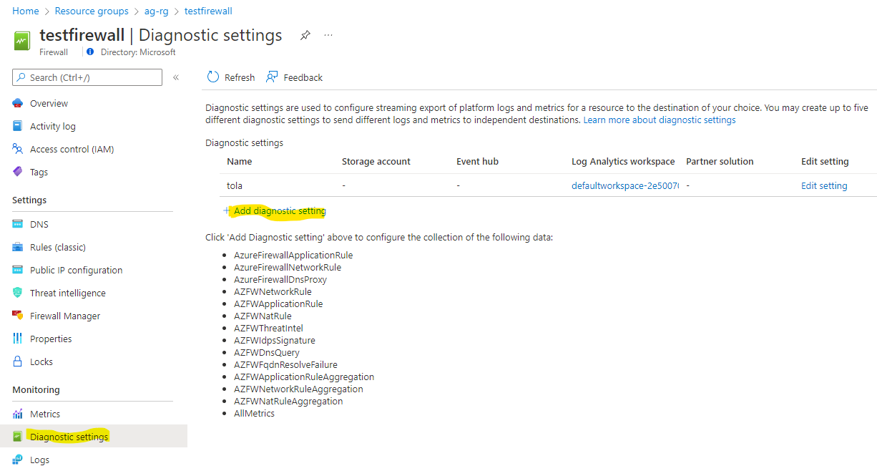The height and width of the screenshot is (471, 877).
Task: Click AZFWDnsQuery list entry
Action: [267, 352]
